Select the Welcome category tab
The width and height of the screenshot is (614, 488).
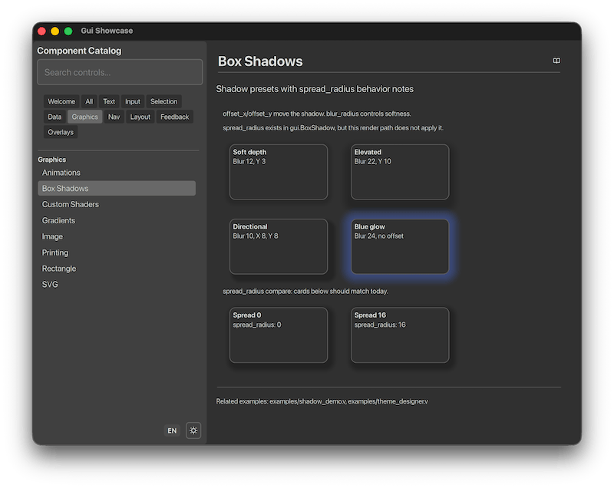pyautogui.click(x=61, y=101)
